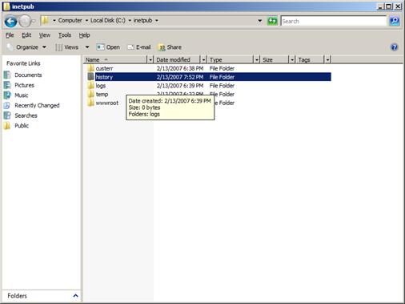Click the inetpub breadcrumb segment

143,20
